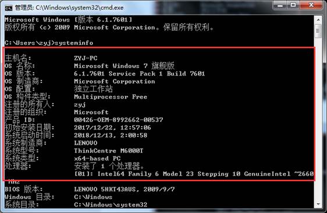Image resolution: width=327 pixels, height=213 pixels.
Task: Click the 独立工作站 value
Action: pos(94,89)
